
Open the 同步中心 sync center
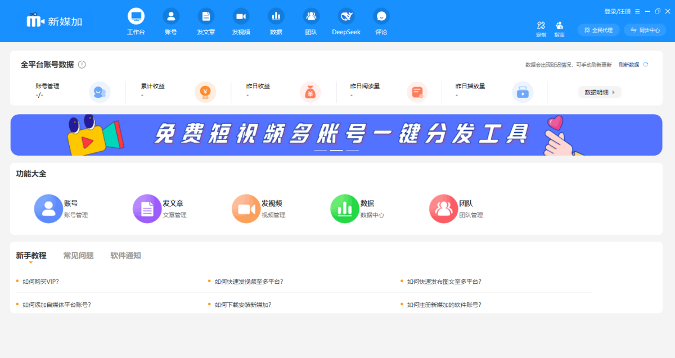[645, 30]
